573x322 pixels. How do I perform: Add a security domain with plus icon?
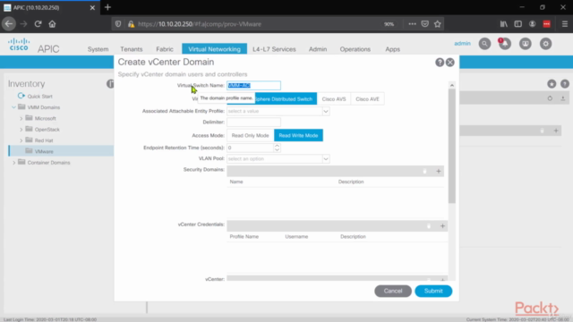click(438, 171)
